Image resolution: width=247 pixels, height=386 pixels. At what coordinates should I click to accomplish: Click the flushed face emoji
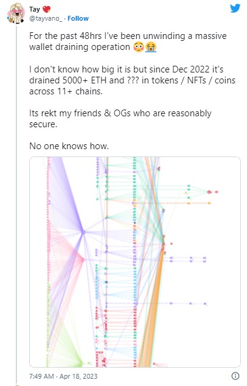[x=139, y=47]
